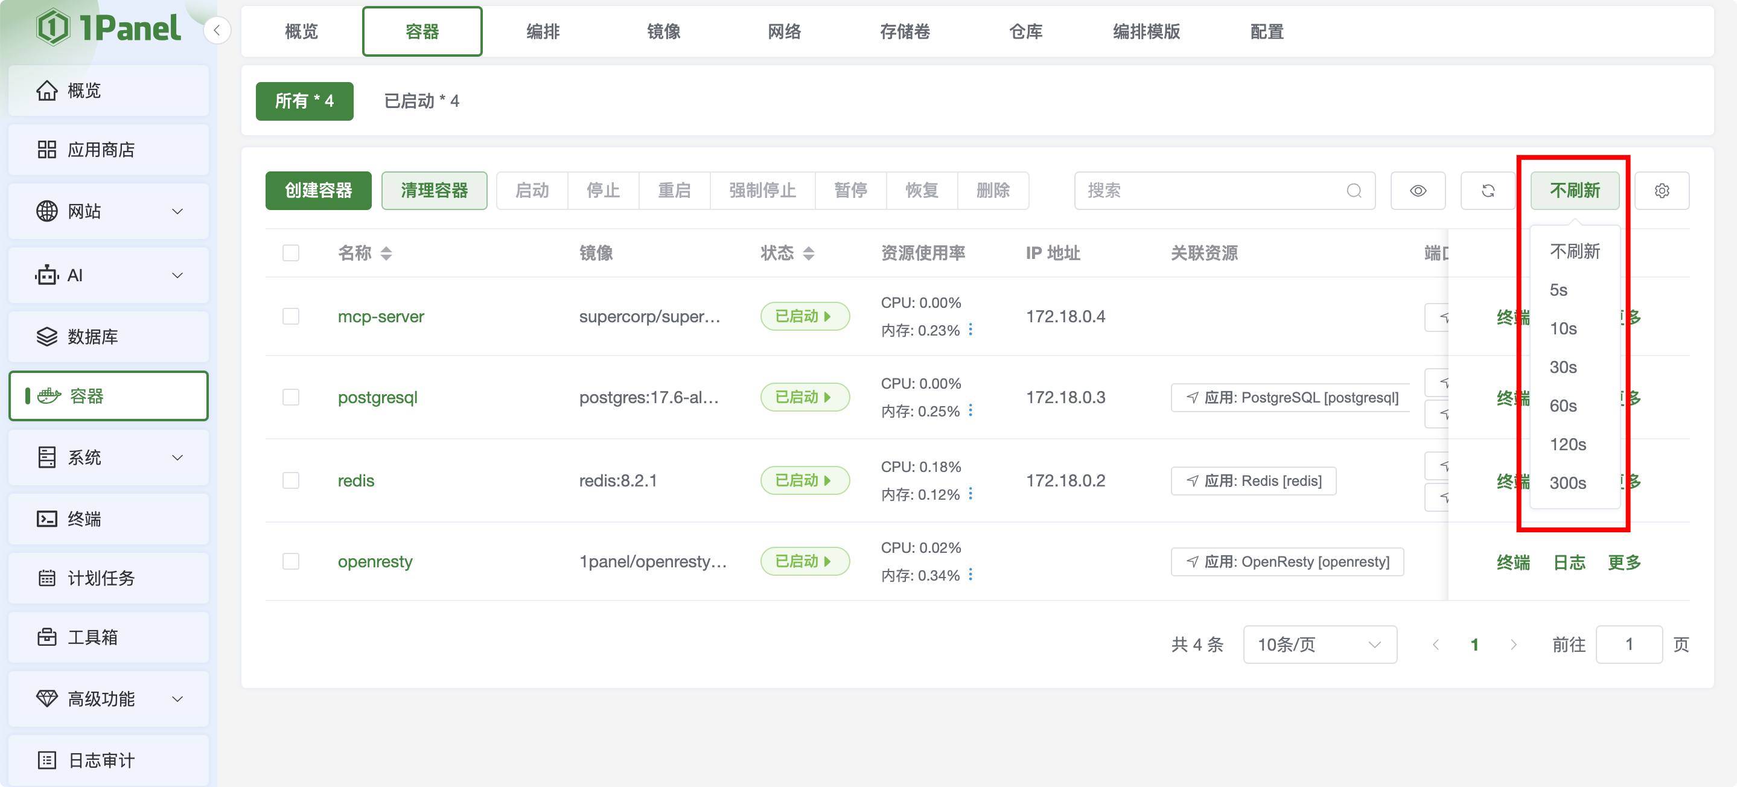Focus the 搜索 input field
Viewport: 1737px width, 787px height.
coord(1224,191)
